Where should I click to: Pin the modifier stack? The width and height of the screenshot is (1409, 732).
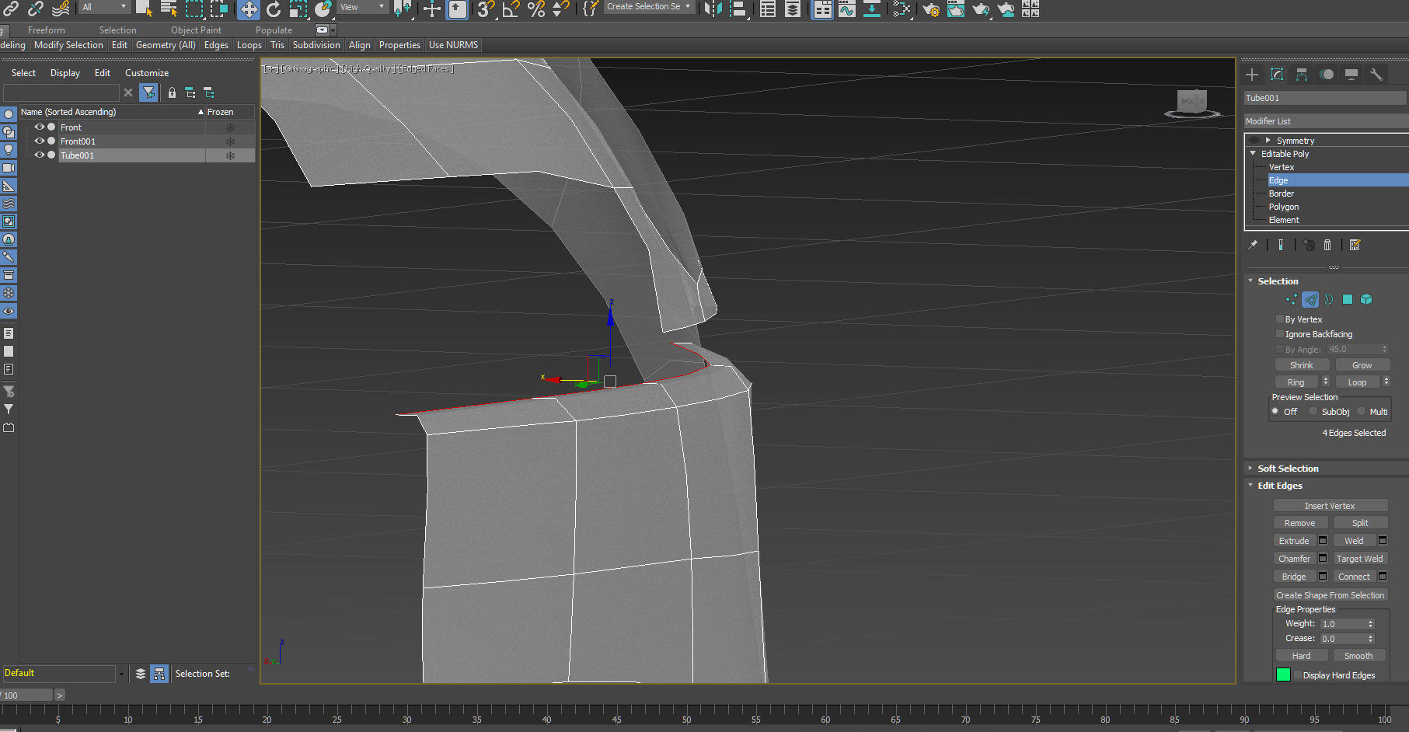point(1252,245)
